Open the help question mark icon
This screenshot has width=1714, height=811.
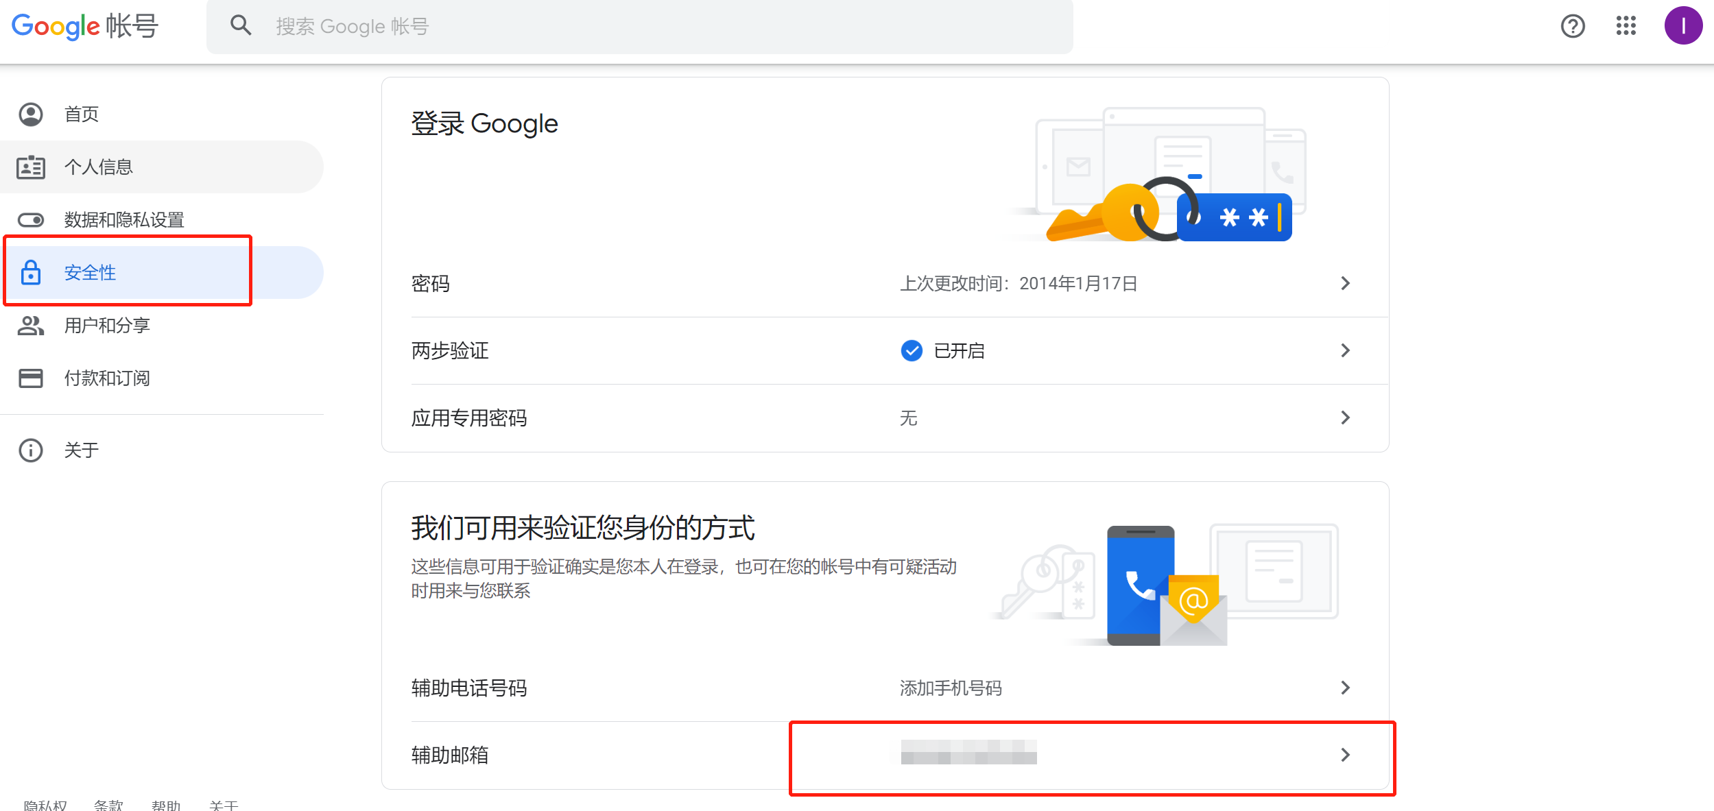coord(1572,26)
